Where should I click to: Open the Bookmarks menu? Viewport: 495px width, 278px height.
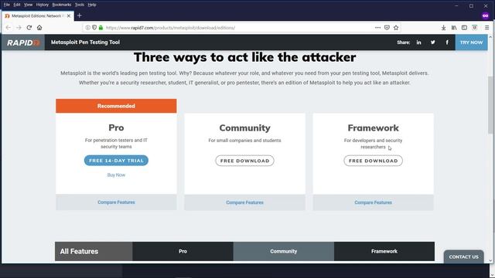(62, 5)
